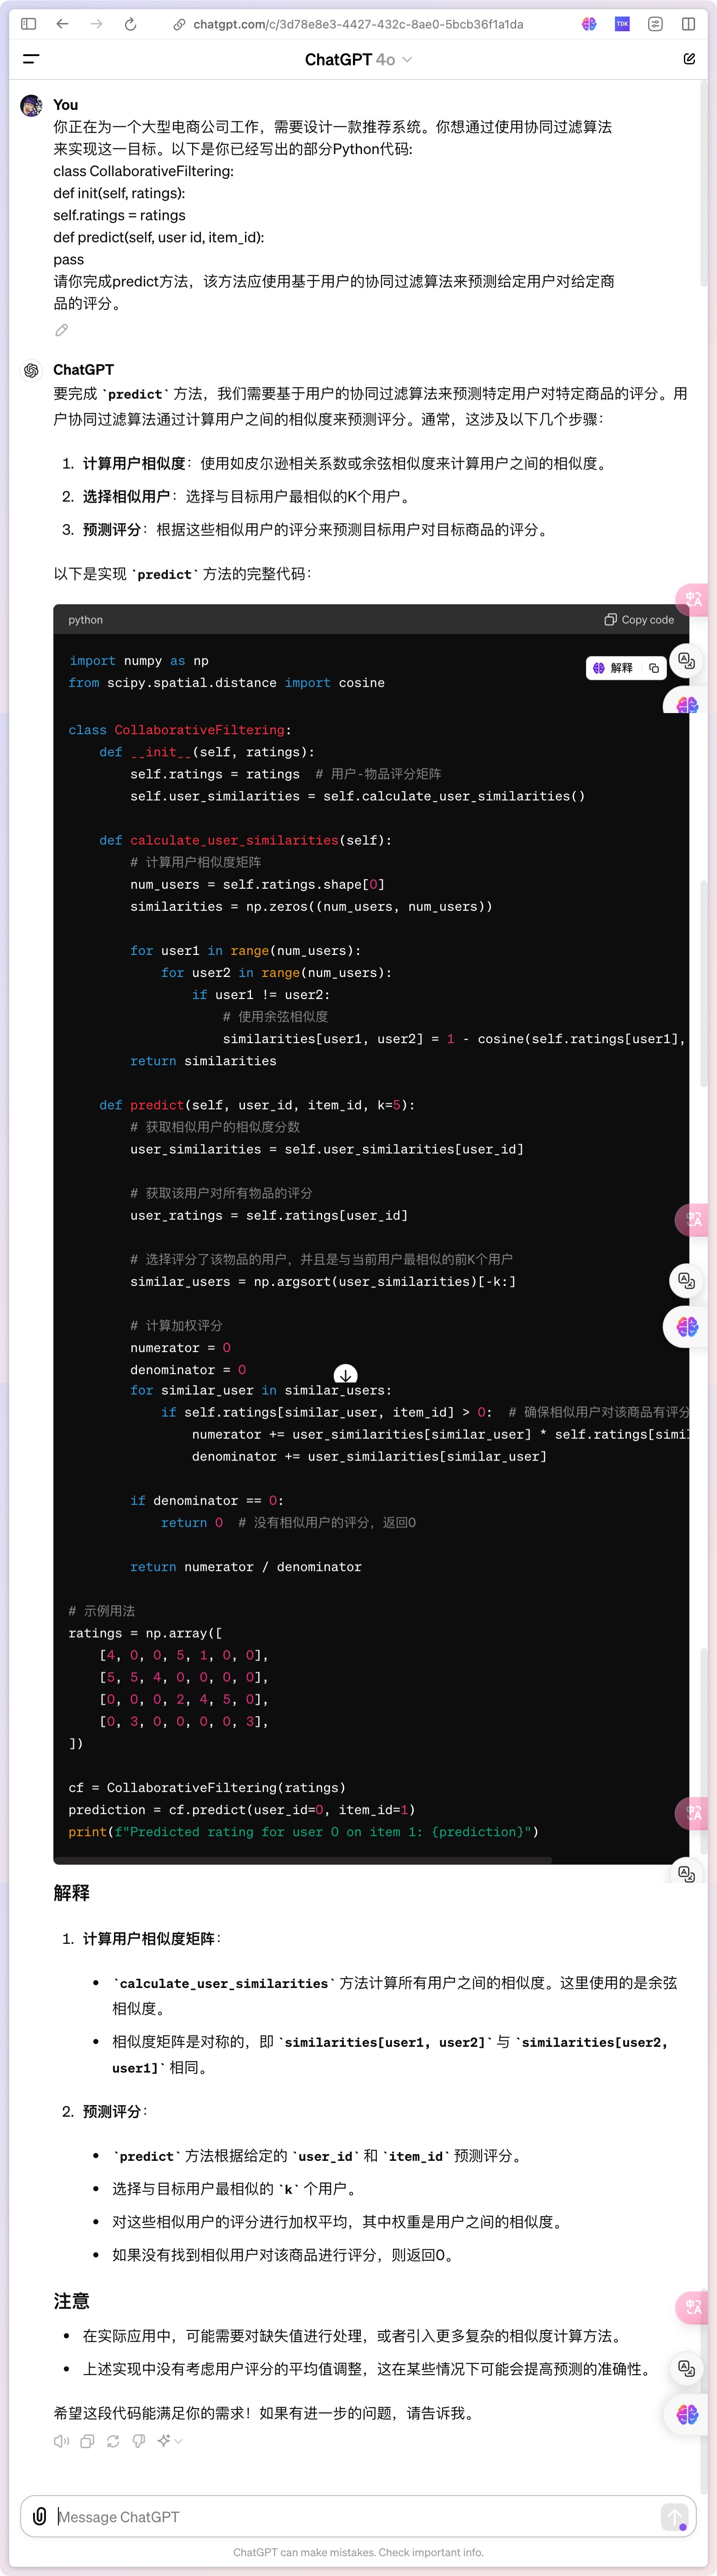Click the user avatar next to You
The image size is (717, 2576).
[31, 105]
